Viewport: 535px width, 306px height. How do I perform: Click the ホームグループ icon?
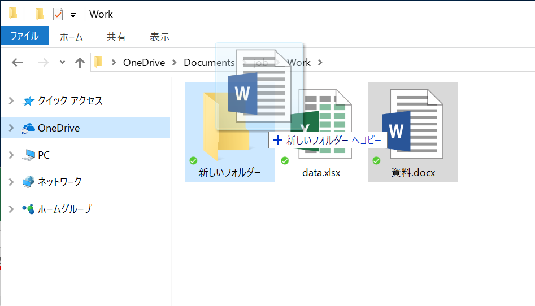click(28, 209)
